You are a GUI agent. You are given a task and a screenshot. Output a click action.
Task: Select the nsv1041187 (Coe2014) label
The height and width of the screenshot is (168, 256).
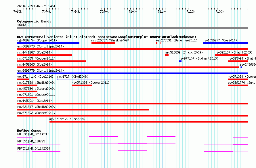35,52
